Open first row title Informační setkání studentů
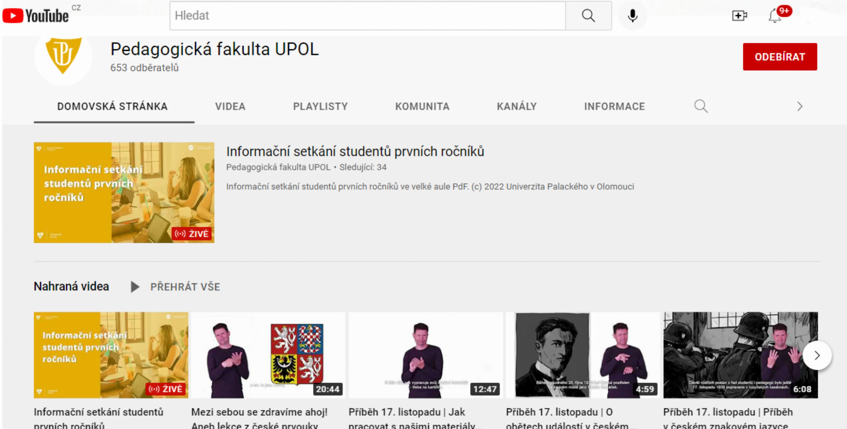847x429 pixels. [x=99, y=418]
